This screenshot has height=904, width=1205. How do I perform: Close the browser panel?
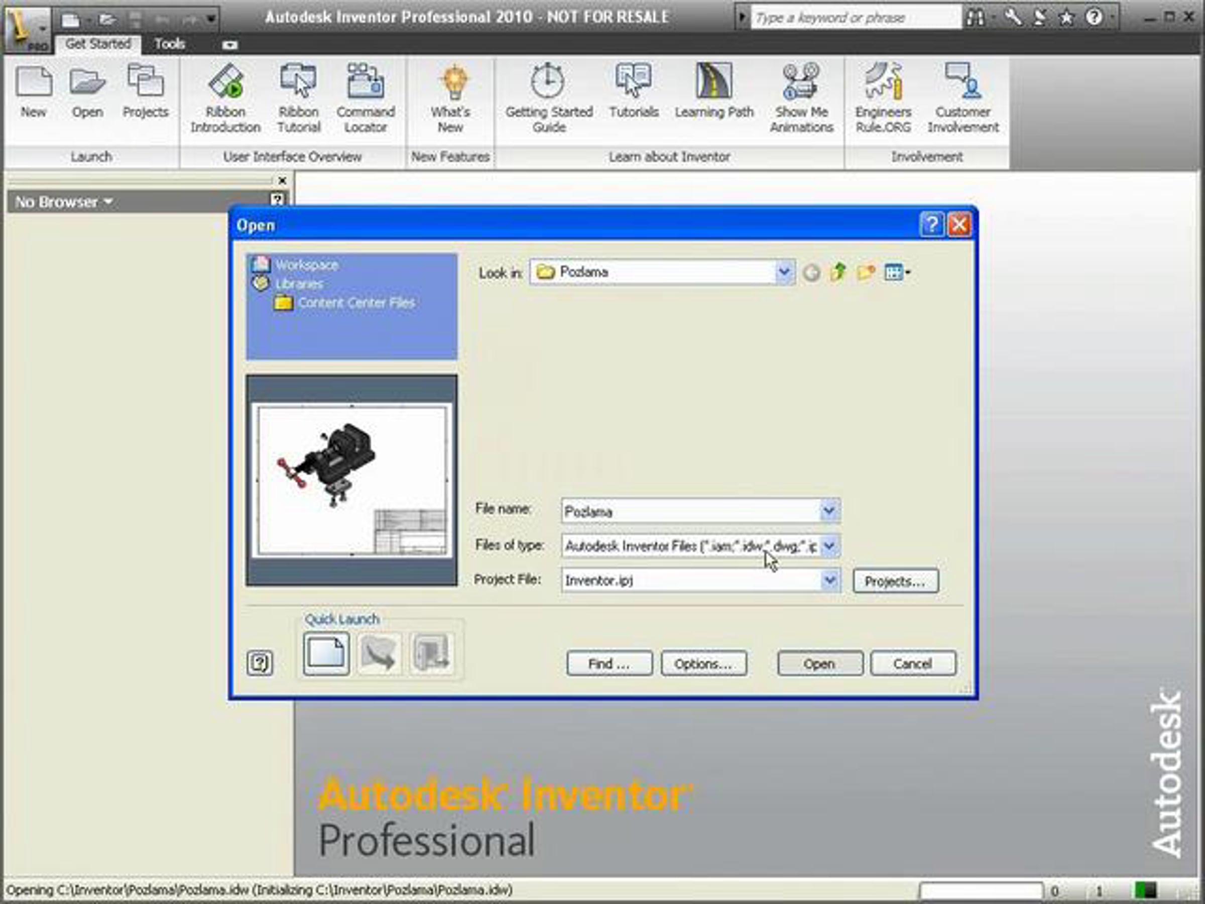click(x=282, y=180)
